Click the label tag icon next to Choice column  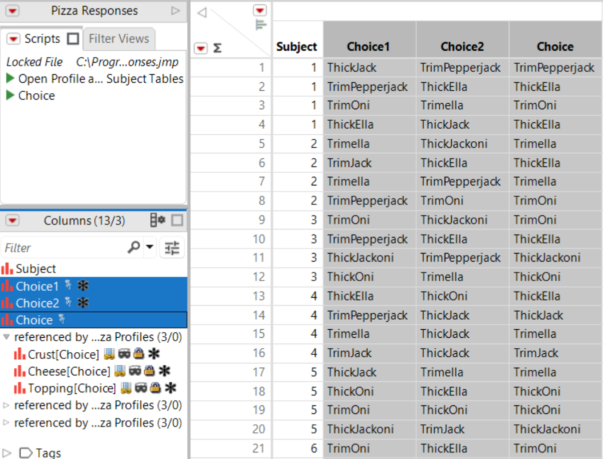click(x=63, y=319)
